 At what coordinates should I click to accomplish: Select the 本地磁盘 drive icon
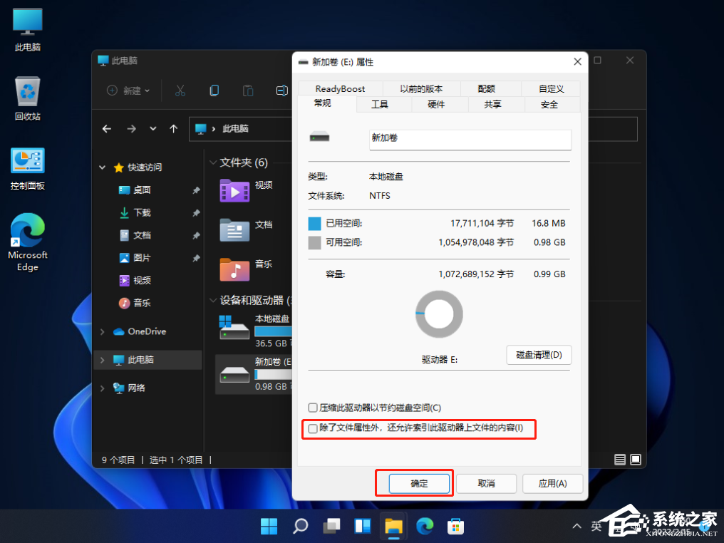click(x=234, y=327)
